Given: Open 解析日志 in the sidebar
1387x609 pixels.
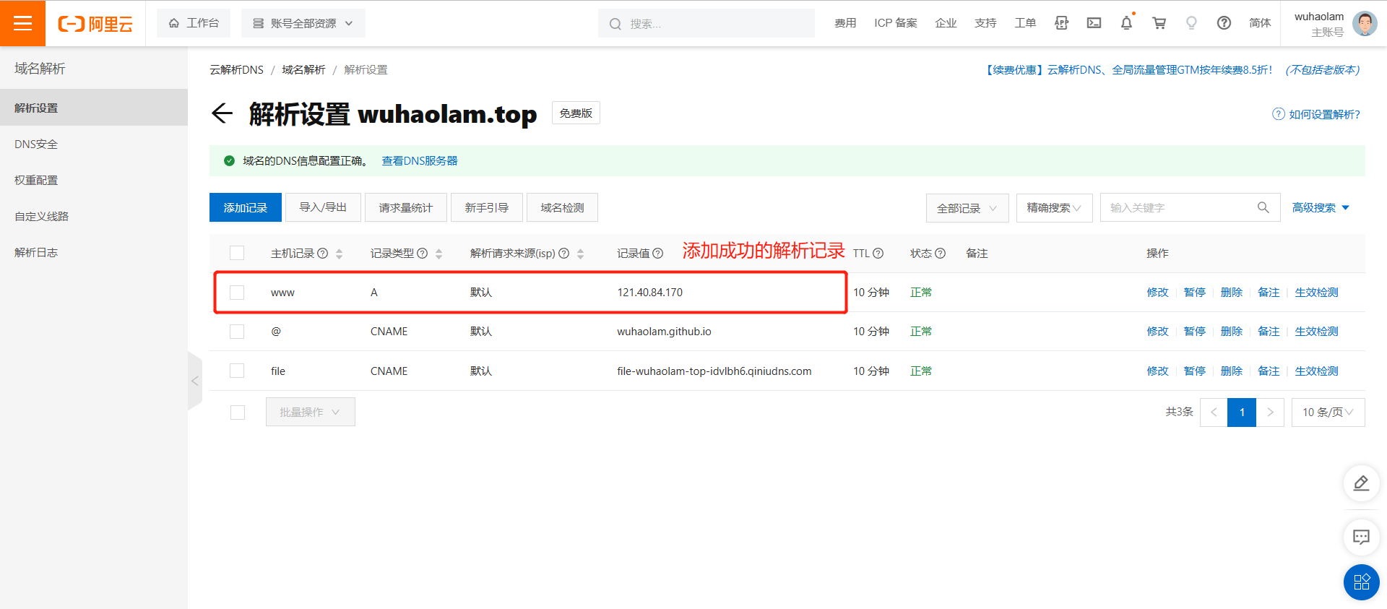Looking at the screenshot, I should pyautogui.click(x=94, y=252).
